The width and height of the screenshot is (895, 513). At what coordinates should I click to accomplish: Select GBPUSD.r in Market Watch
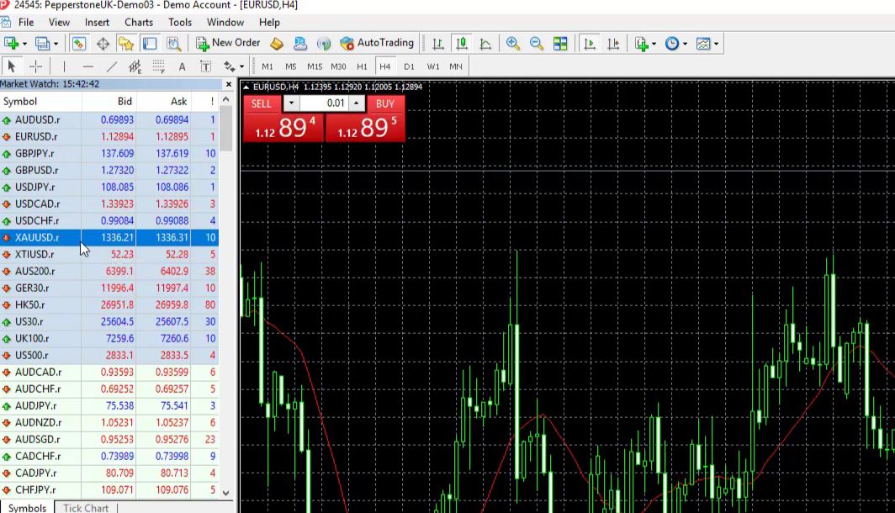pyautogui.click(x=37, y=170)
